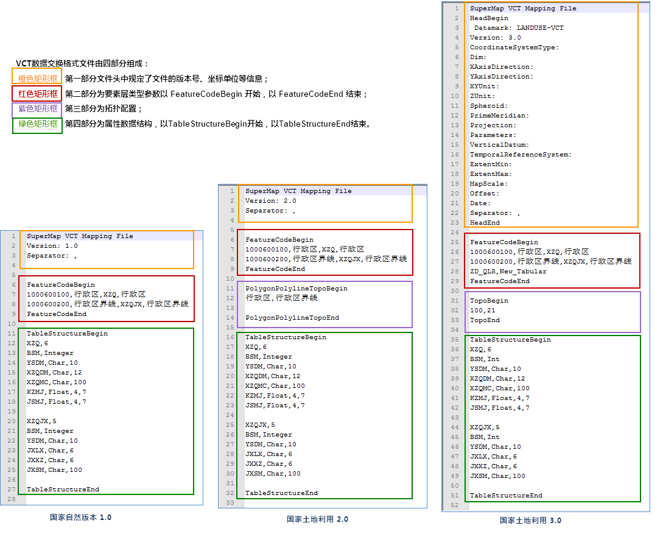Click the heading VCT数据交换格式文件由四部分组成
This screenshot has width=663, height=534.
[x=82, y=63]
